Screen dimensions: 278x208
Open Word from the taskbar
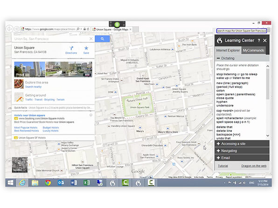pyautogui.click(x=74, y=183)
